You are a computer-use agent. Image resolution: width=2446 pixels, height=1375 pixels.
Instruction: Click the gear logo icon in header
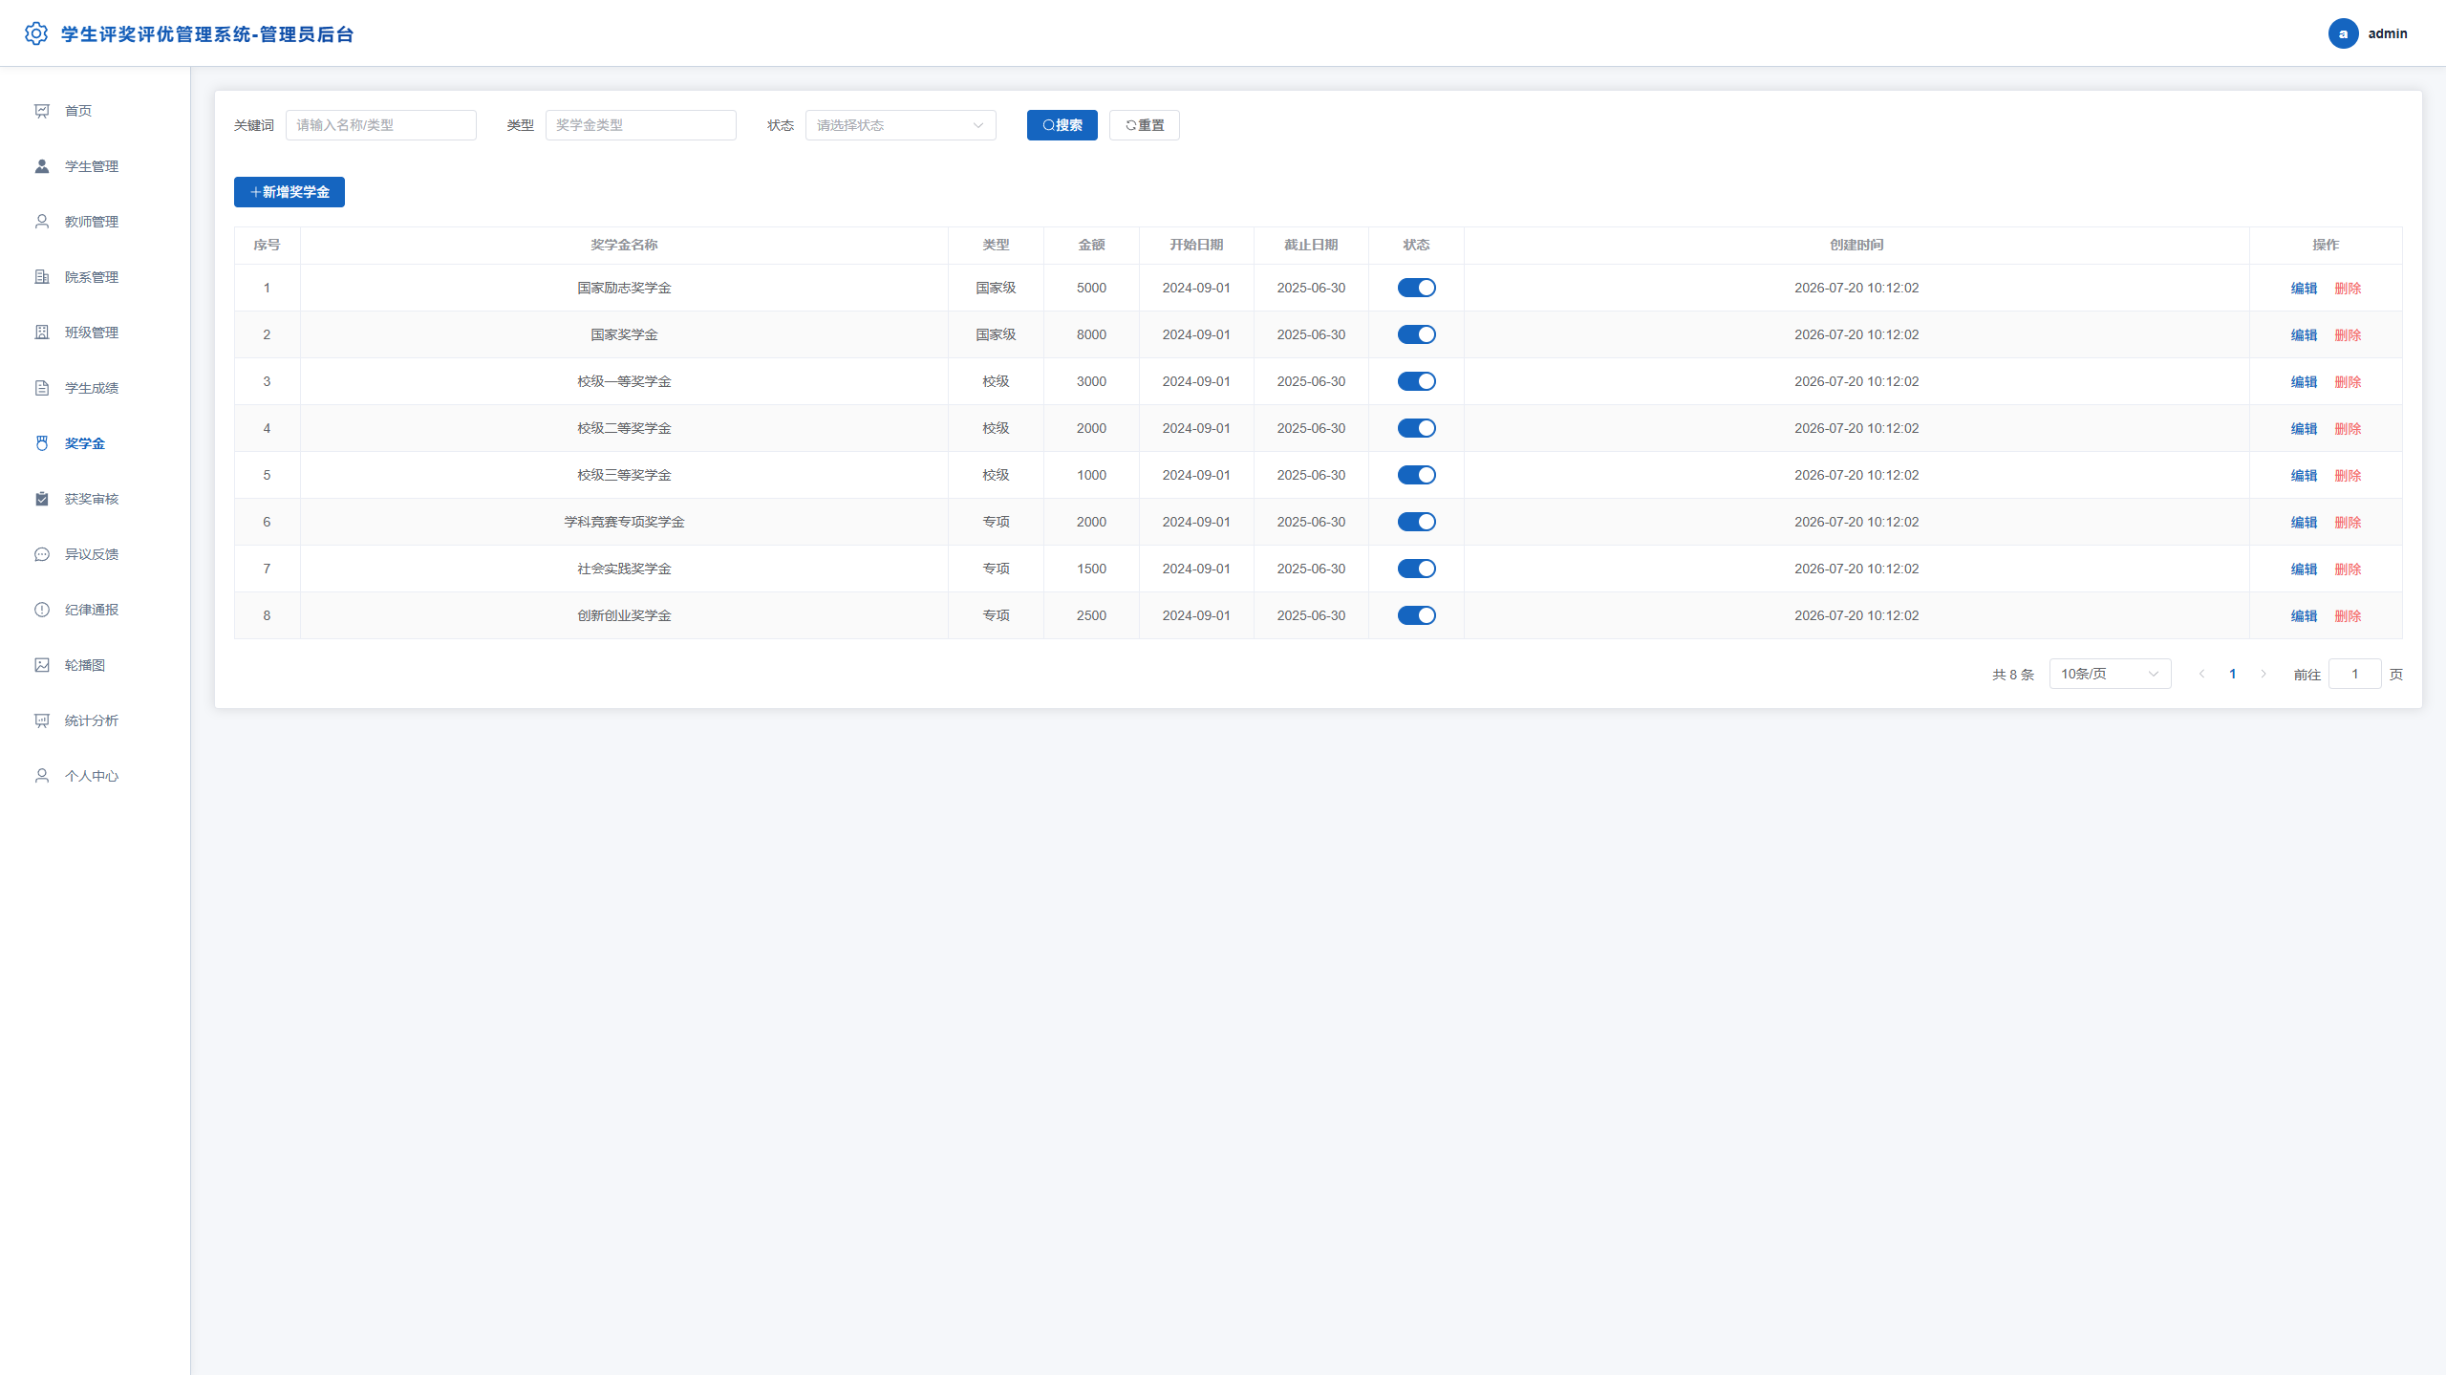point(36,33)
